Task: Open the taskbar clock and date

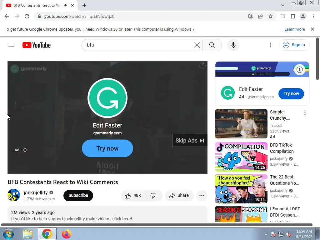Action: [x=304, y=234]
